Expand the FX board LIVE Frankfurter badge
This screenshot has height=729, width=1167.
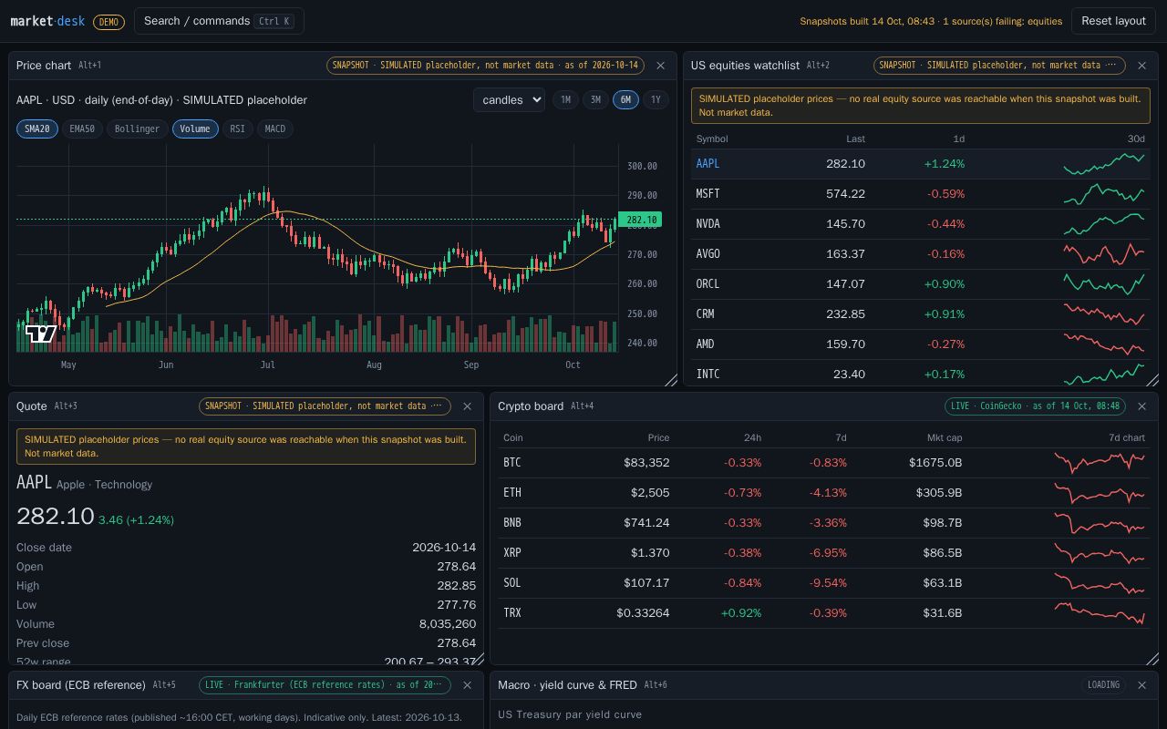(325, 685)
